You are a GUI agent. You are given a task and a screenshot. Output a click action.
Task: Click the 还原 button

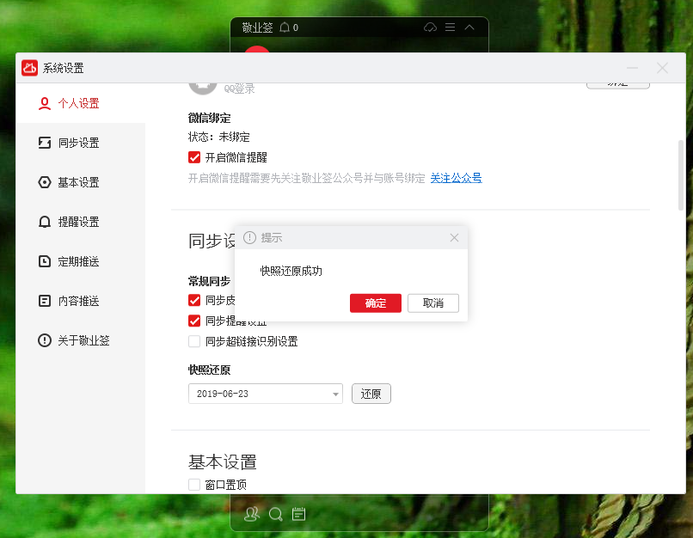coord(371,394)
